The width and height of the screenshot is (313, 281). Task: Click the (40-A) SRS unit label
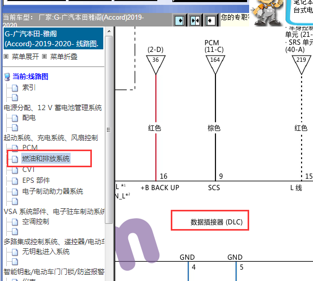click(x=295, y=49)
